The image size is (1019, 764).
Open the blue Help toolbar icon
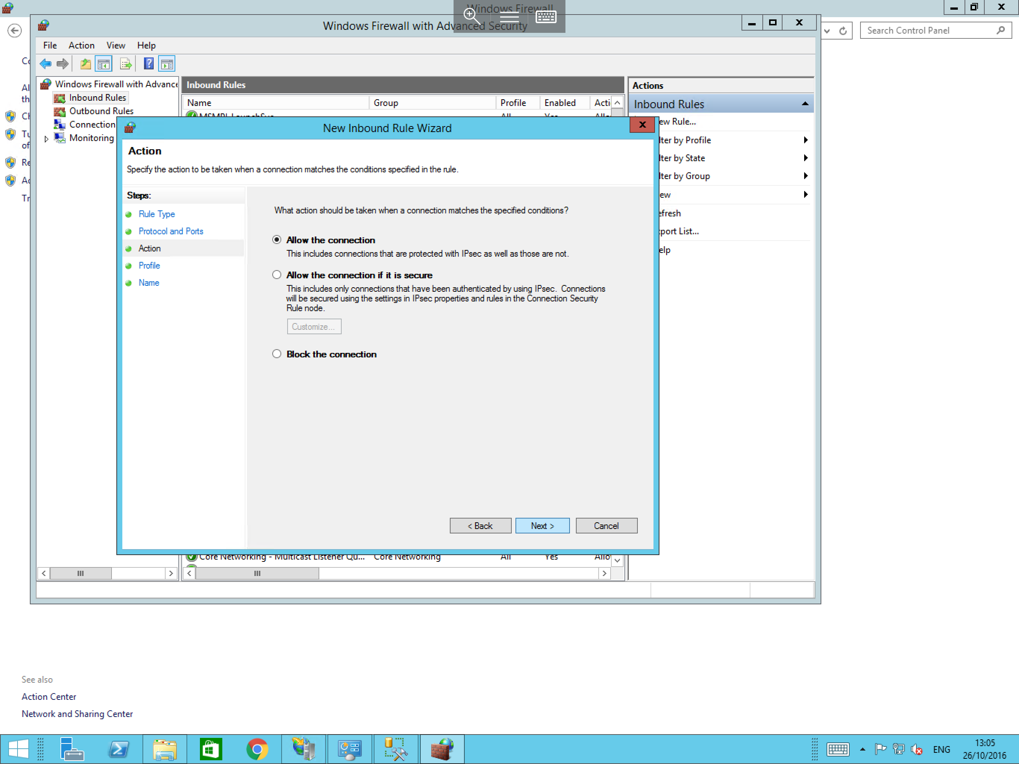point(148,64)
